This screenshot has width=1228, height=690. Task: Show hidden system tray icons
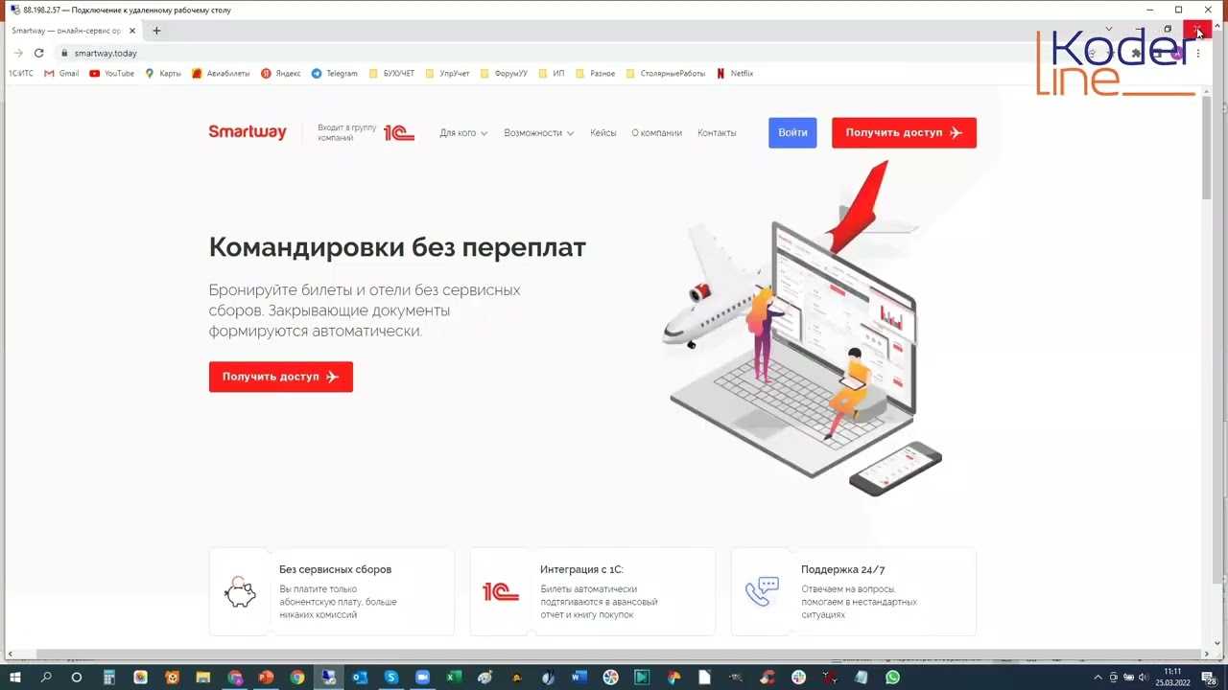point(1098,678)
